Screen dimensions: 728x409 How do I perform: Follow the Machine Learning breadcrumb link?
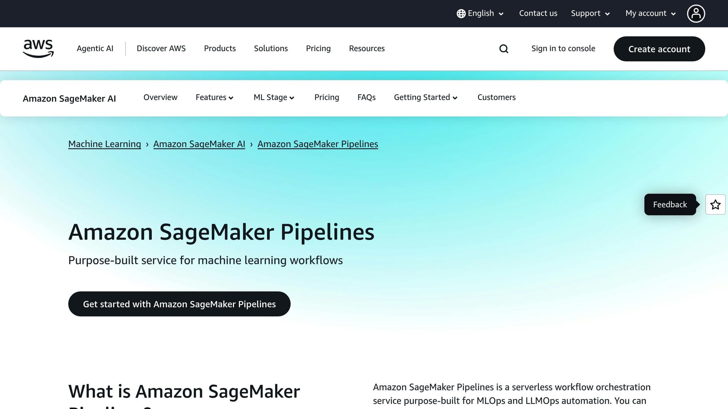tap(104, 144)
